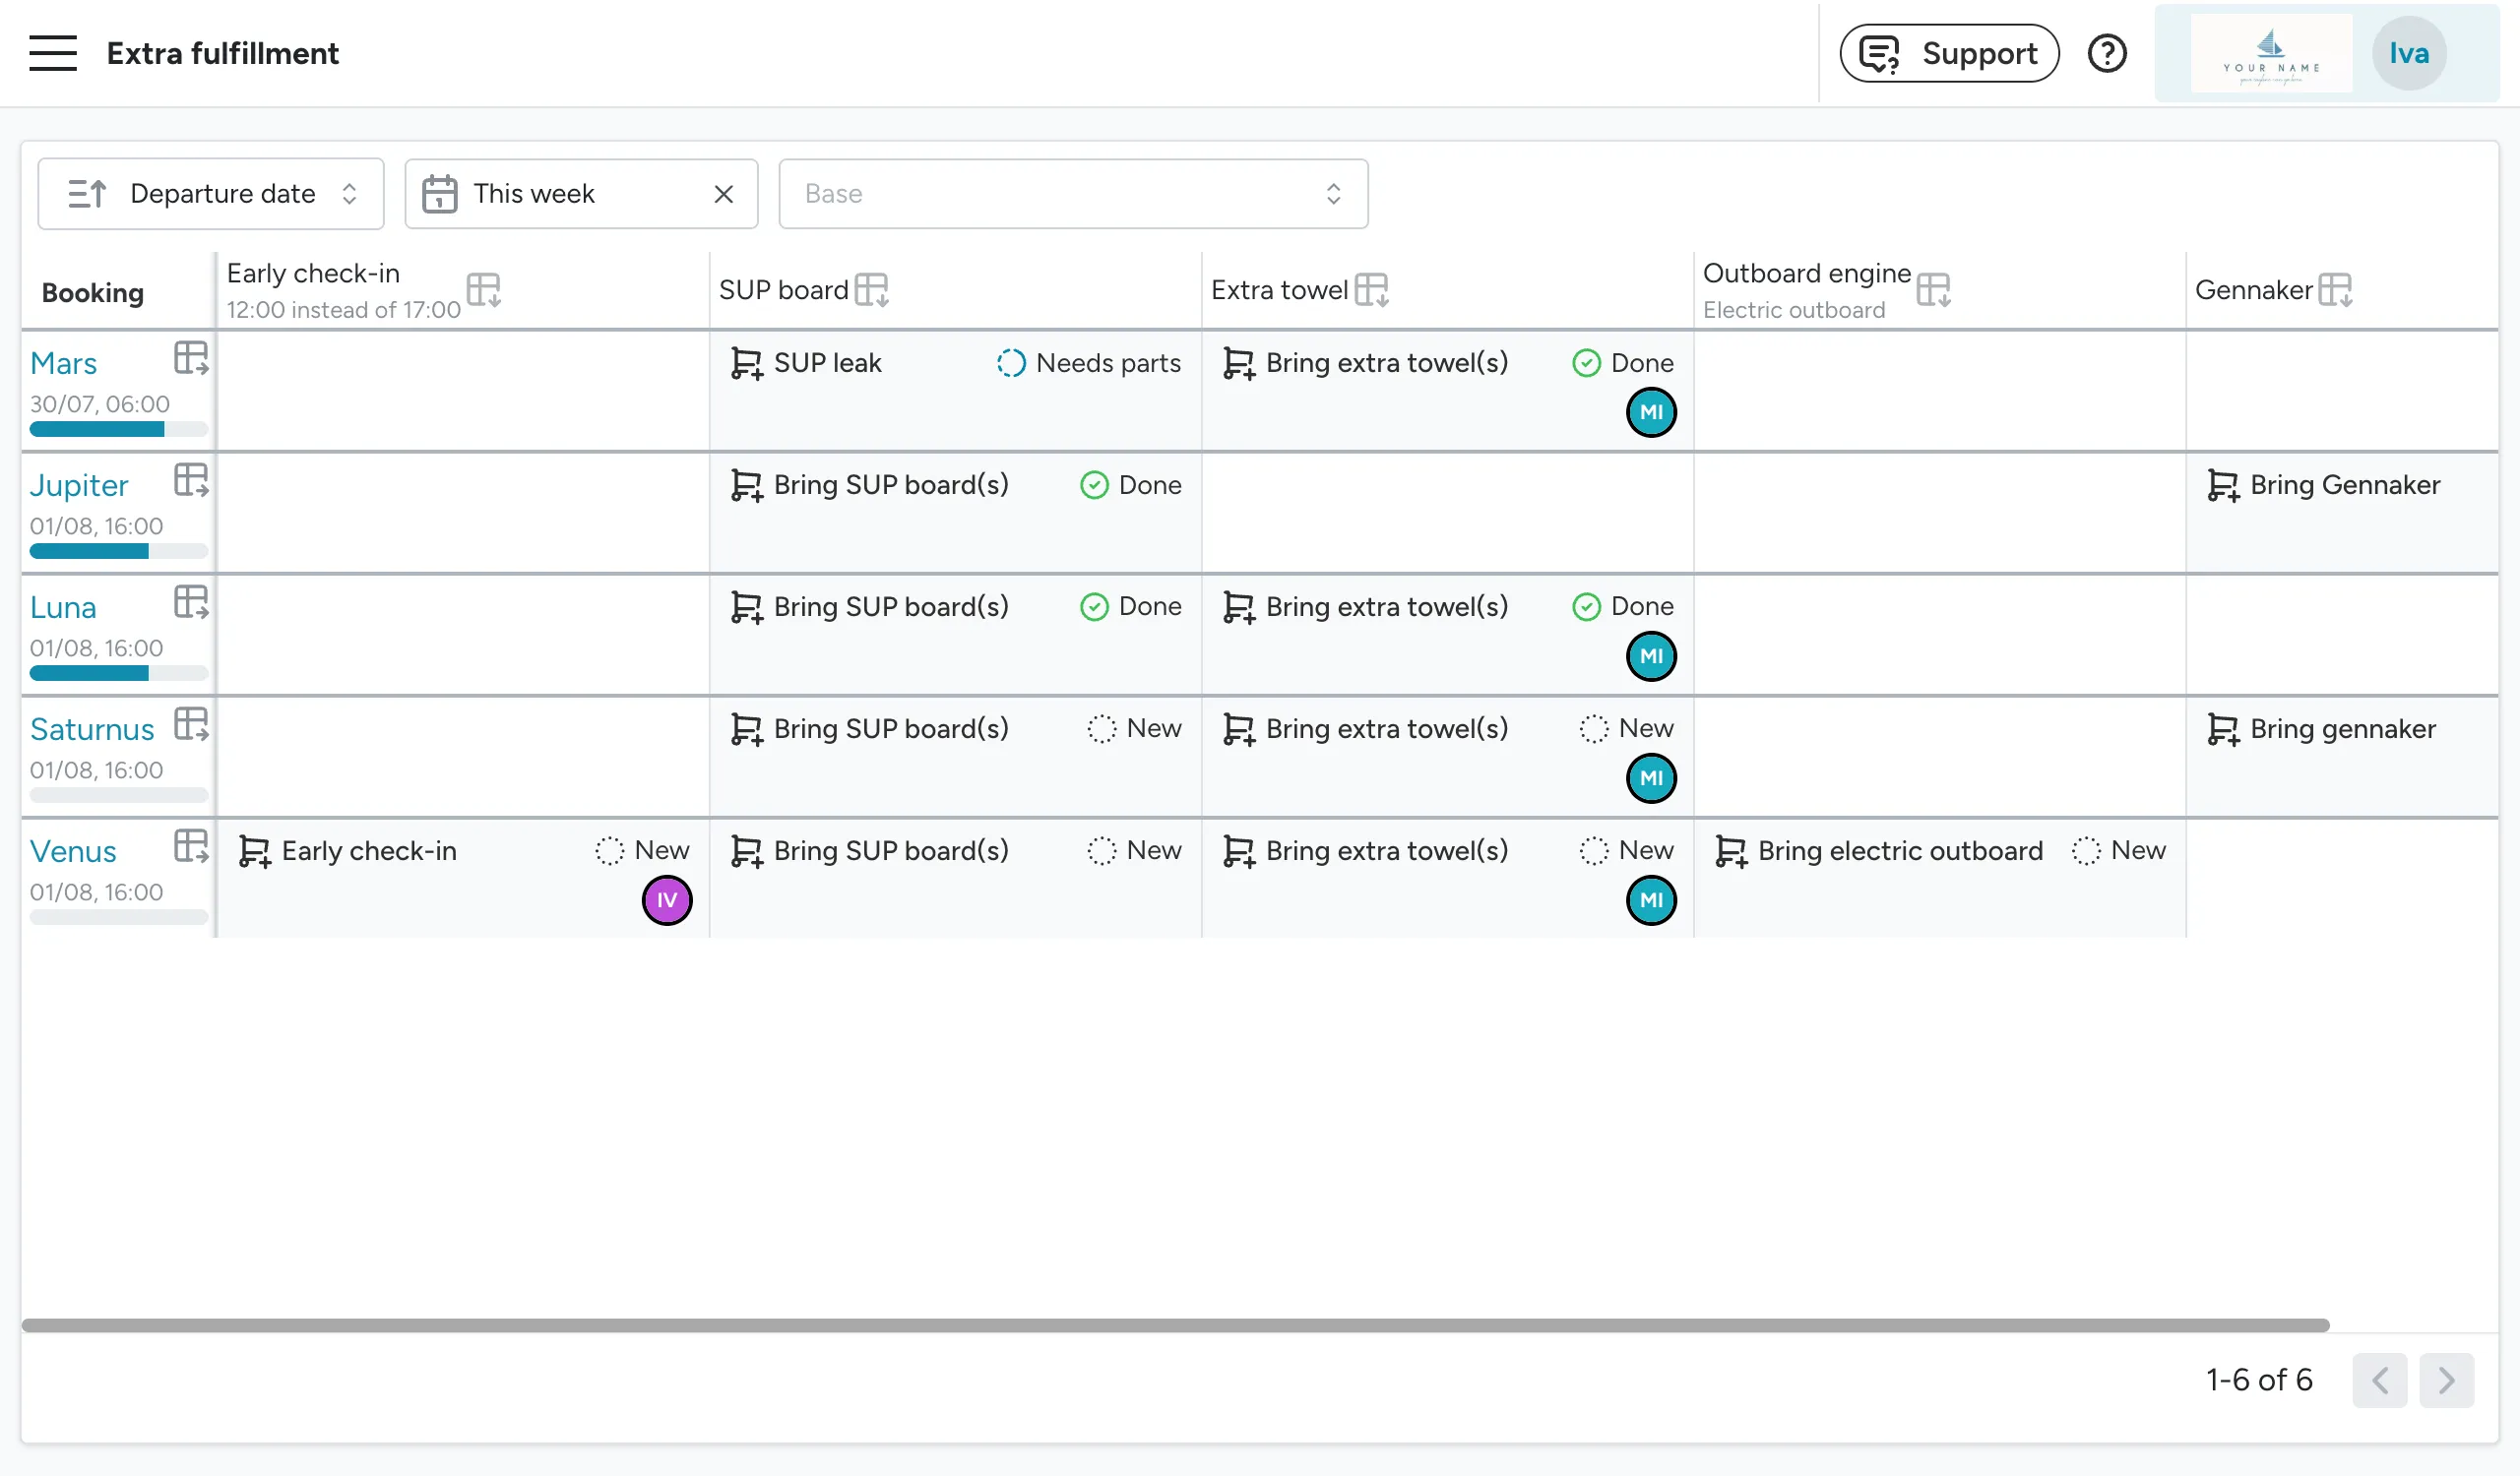Open the Saturnus booking link
This screenshot has width=2520, height=1476.
[92, 729]
